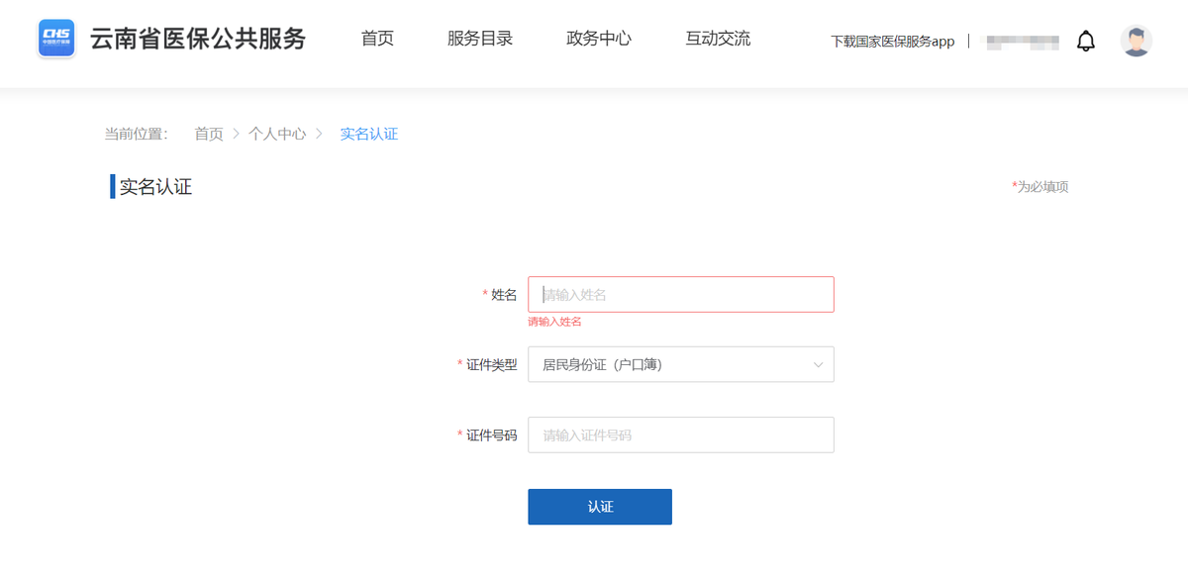Click 首页 in the breadcrumb trail
This screenshot has height=578, width=1188.
[x=208, y=133]
